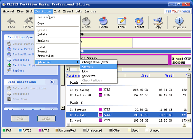Click Properties icon under Partition Operations
Image resolution: width=193 pixels, height=139 pixels.
[9, 60]
